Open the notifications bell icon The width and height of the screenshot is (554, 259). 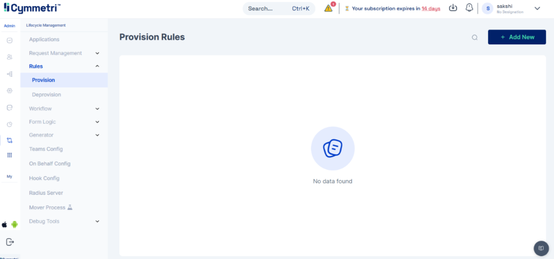tap(469, 8)
